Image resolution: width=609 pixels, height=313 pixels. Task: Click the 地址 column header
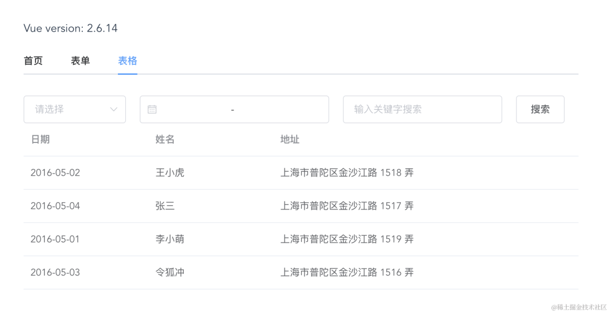click(290, 140)
